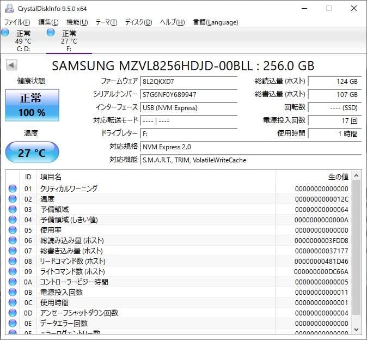Click the ID column header
The height and width of the screenshot is (340, 367).
point(28,177)
